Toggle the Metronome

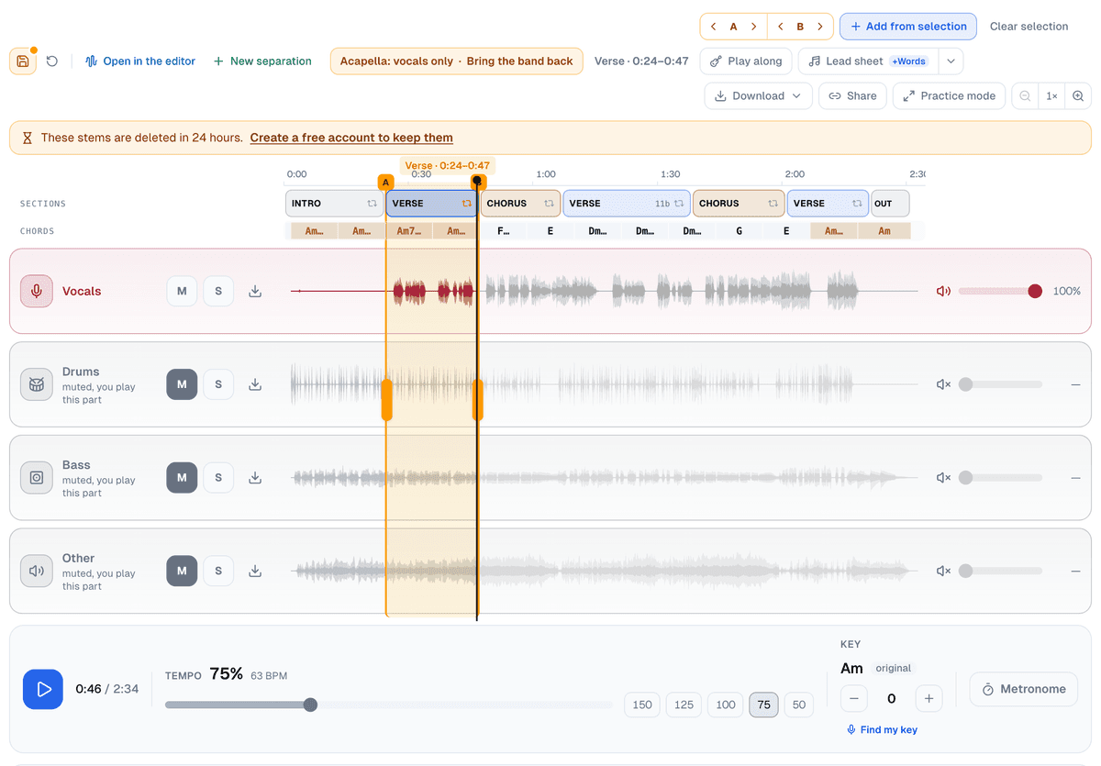(x=1024, y=689)
